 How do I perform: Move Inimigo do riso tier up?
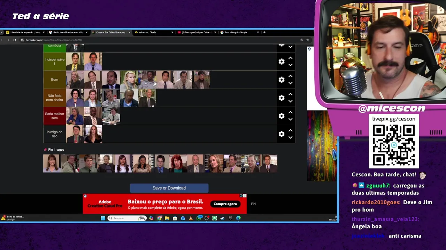[x=290, y=130]
